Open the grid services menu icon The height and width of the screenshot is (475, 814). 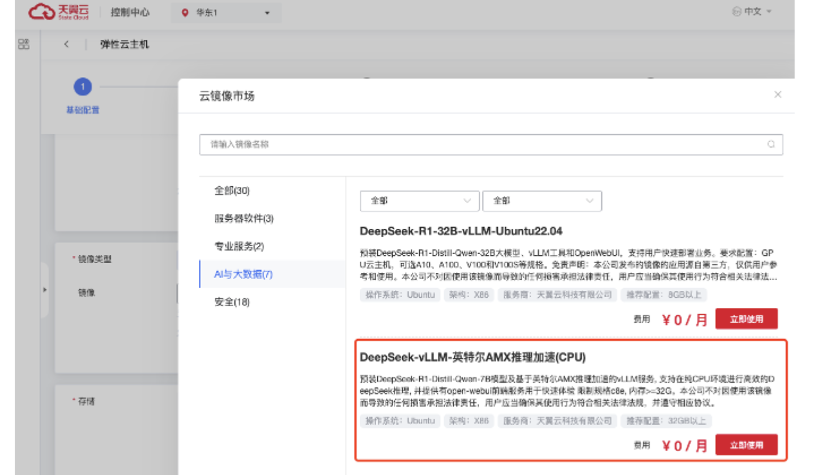(24, 45)
